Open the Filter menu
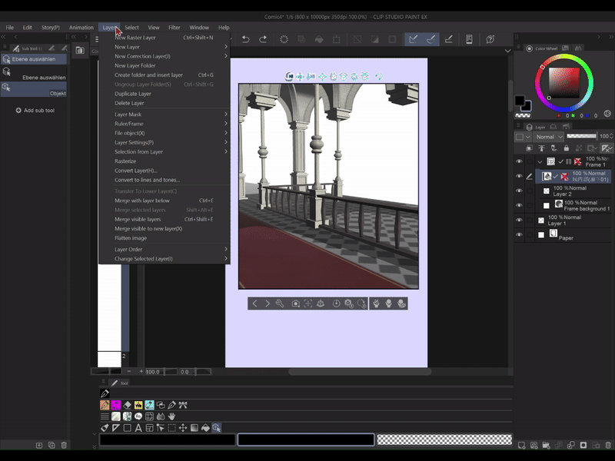This screenshot has width=615, height=461. tap(175, 28)
